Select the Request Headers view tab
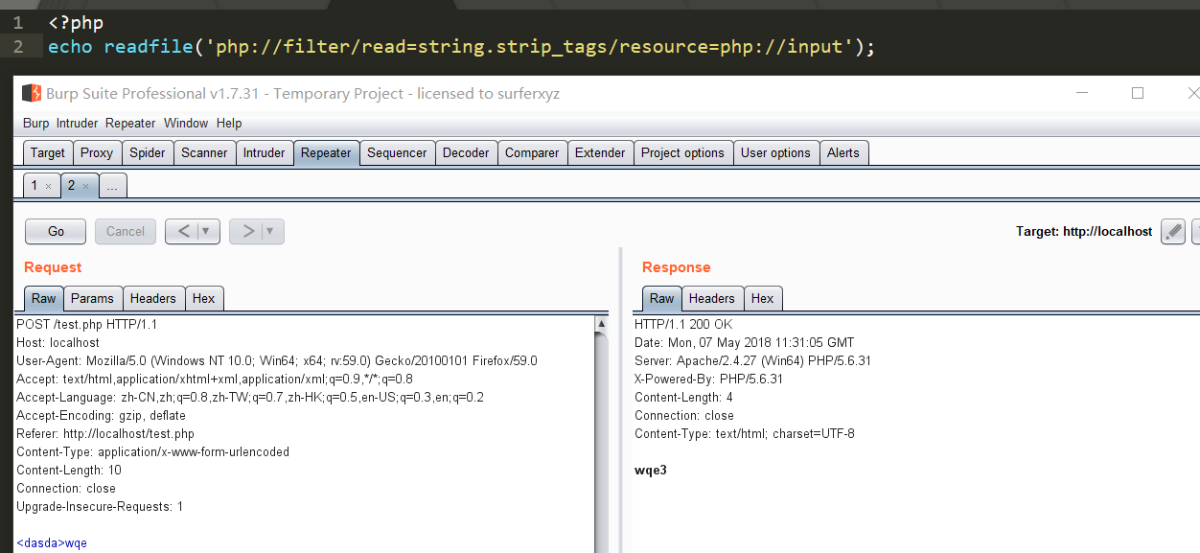Viewport: 1200px width, 553px height. (x=153, y=298)
